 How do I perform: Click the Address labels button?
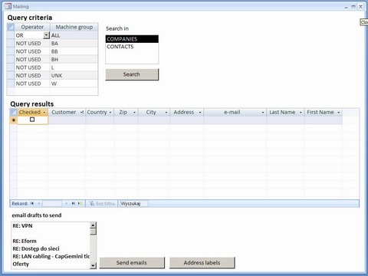click(202, 263)
